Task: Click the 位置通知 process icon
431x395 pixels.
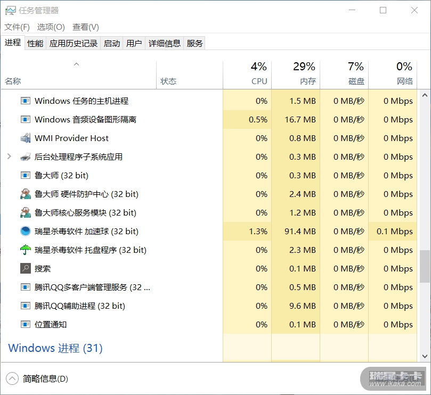Action: [25, 324]
